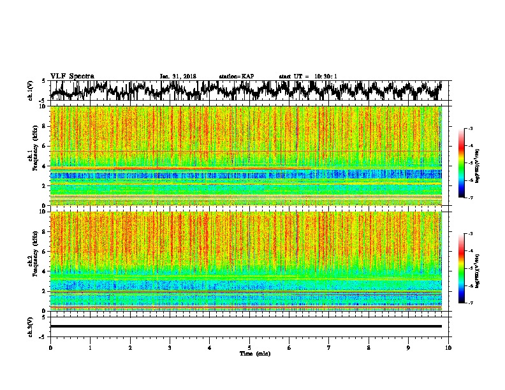Click the time axis tick label "9"
The height and width of the screenshot is (390, 505).
pyautogui.click(x=408, y=348)
